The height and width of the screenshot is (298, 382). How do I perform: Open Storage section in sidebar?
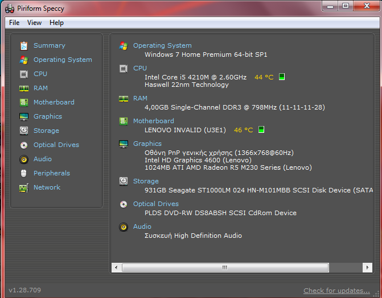point(46,131)
